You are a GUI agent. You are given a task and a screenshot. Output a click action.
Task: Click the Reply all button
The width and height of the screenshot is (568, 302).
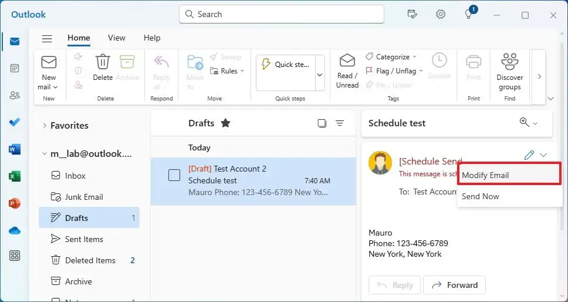[x=161, y=72]
